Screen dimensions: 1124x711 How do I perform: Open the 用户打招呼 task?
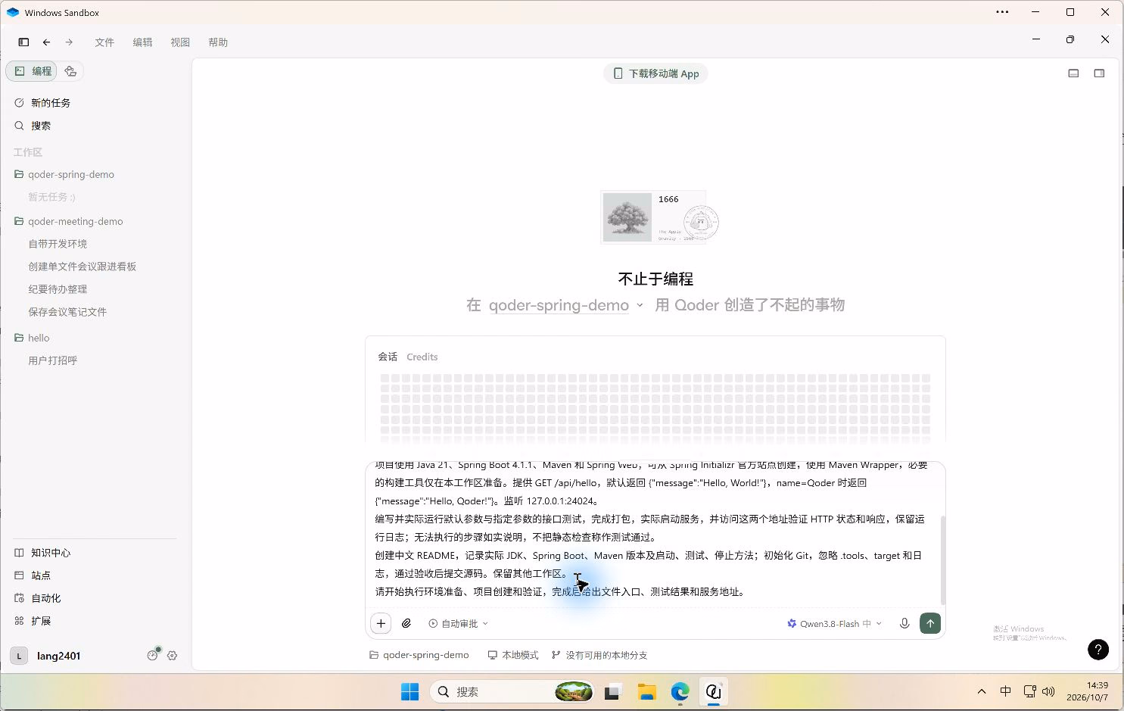tap(53, 360)
